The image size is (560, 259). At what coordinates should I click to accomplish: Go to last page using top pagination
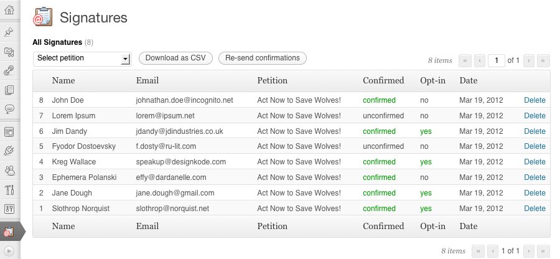point(544,60)
